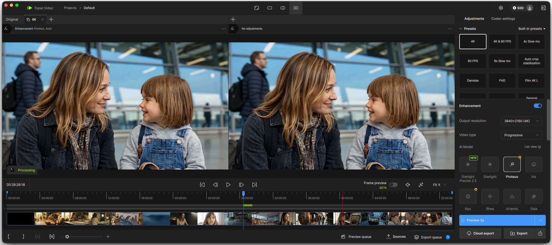
Task: Open the share export icon
Action: tap(540, 233)
